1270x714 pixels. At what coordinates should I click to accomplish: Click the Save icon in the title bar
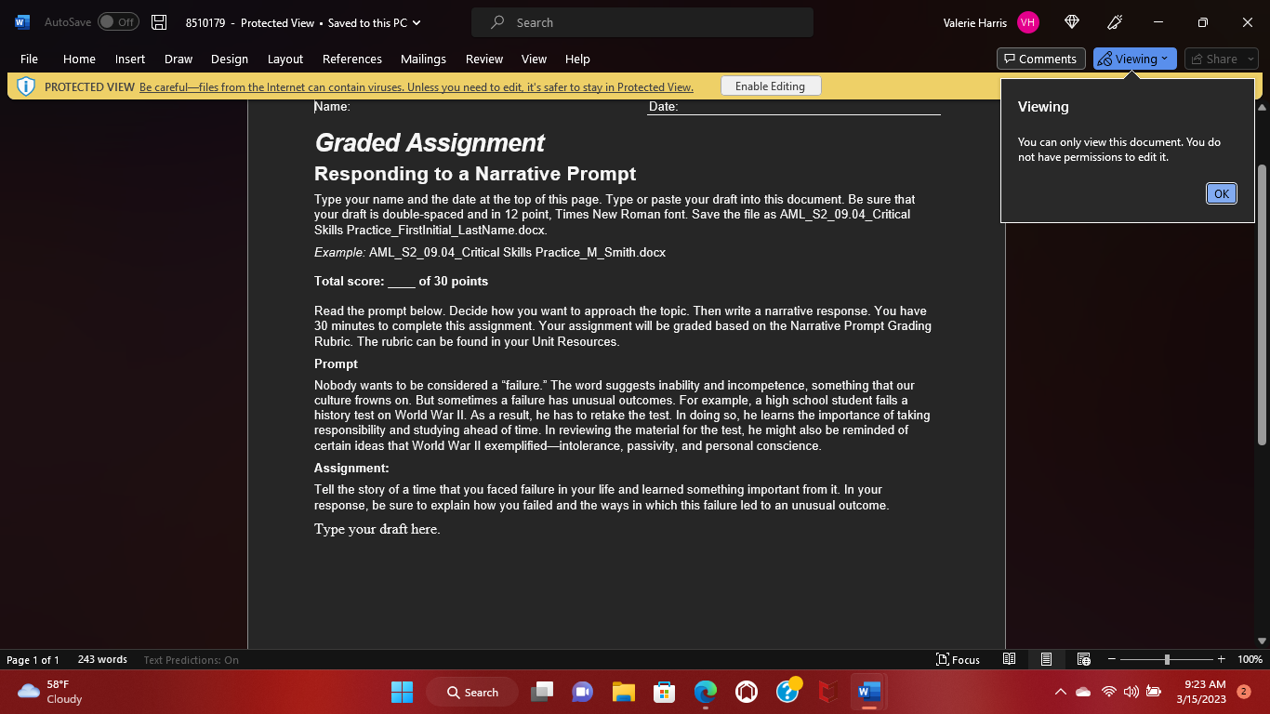click(x=158, y=21)
